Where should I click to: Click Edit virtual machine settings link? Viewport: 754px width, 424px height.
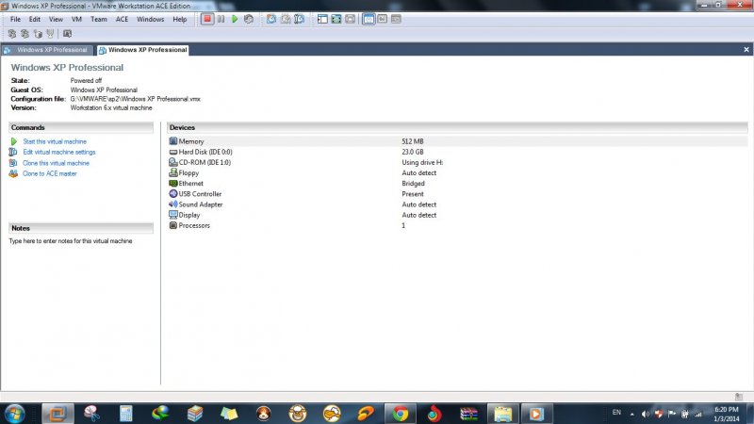[x=59, y=152]
